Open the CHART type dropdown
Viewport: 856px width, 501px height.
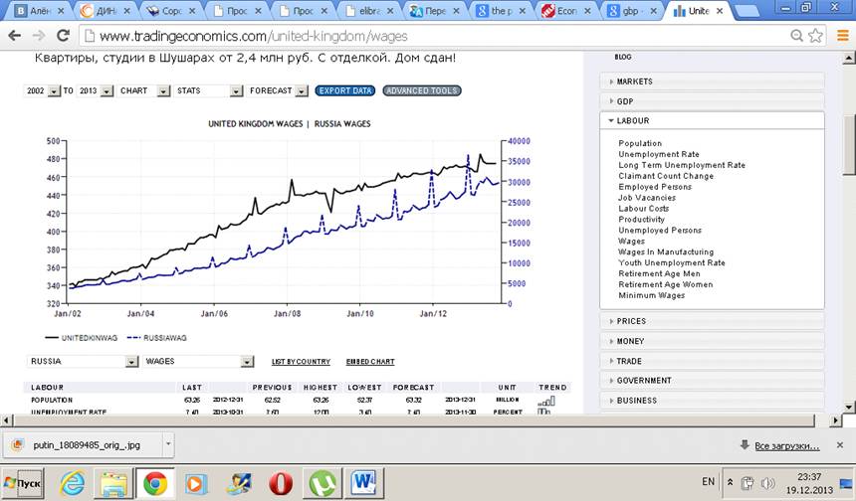(x=141, y=90)
